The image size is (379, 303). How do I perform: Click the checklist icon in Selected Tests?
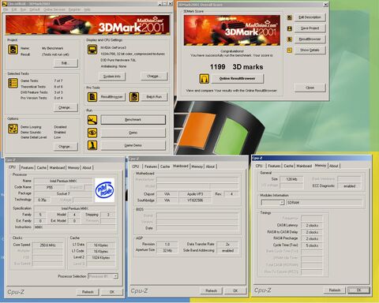(13, 84)
